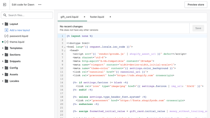Select the Locales folder label

tap(14, 81)
